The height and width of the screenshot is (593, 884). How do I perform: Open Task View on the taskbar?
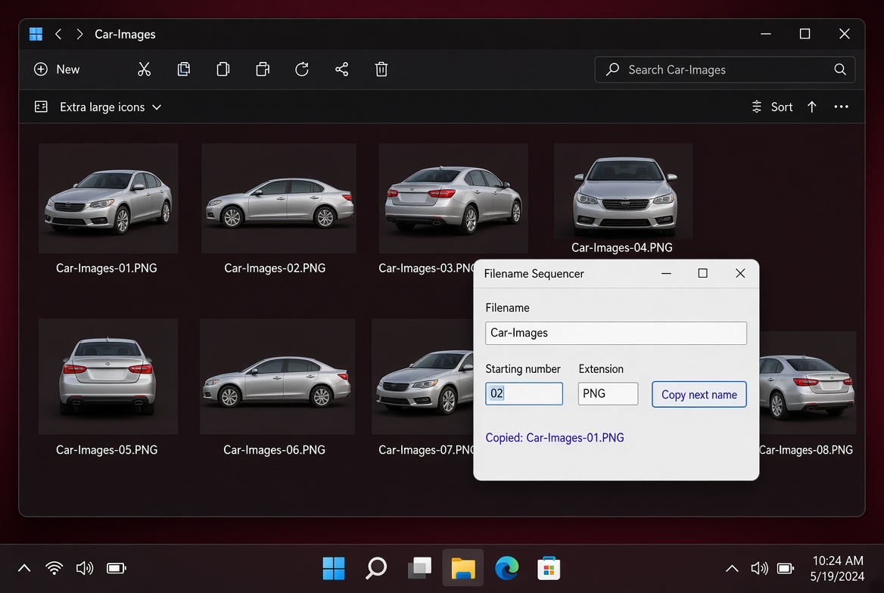(x=419, y=568)
